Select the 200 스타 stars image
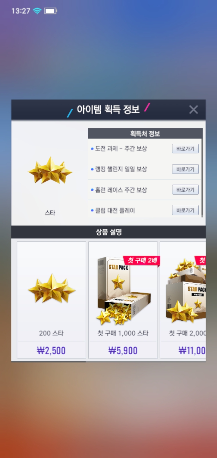This screenshot has height=458, width=217. (x=52, y=288)
